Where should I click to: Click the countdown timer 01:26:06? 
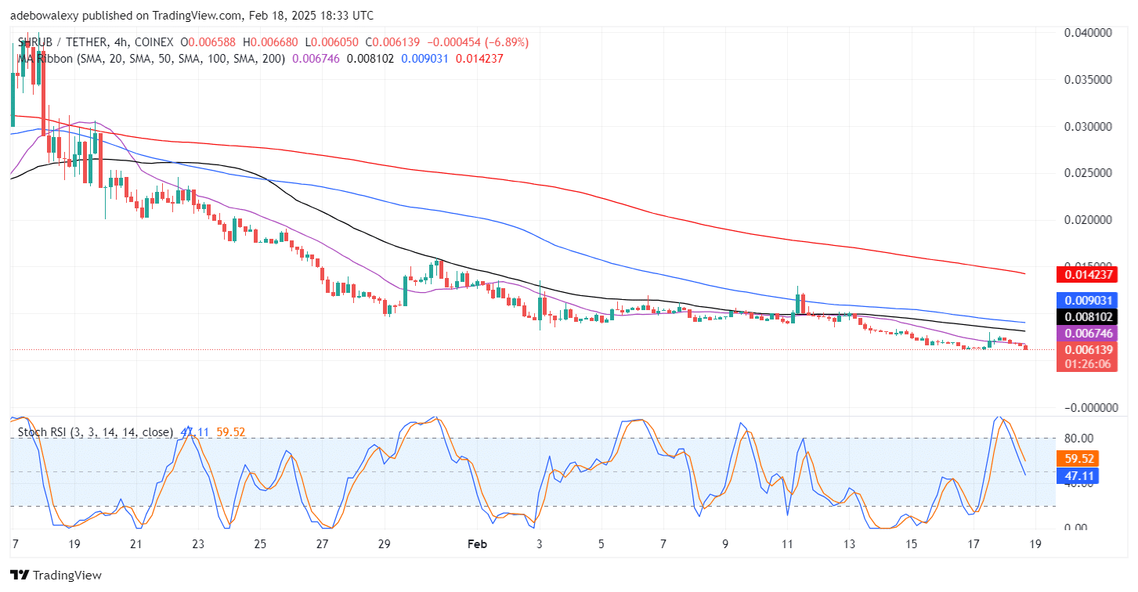(1089, 365)
